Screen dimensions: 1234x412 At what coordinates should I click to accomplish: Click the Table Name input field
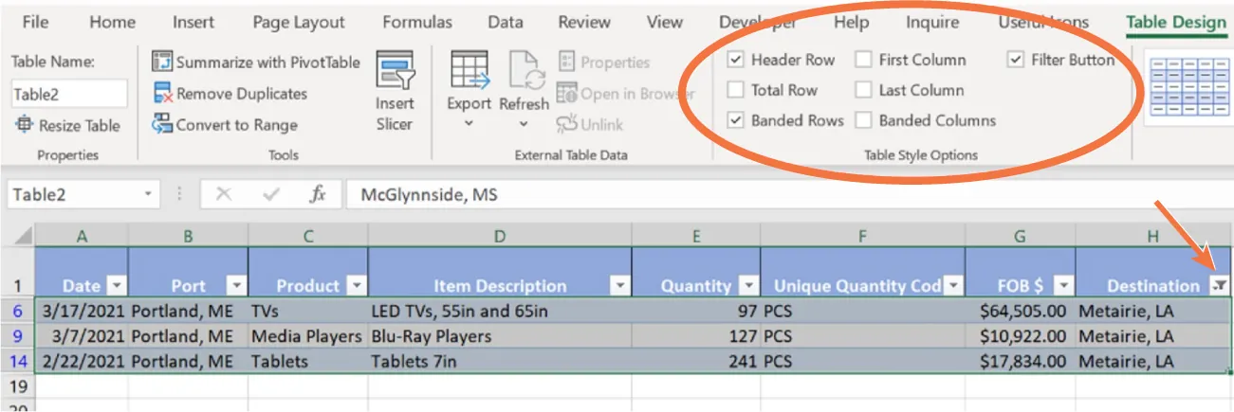click(x=69, y=94)
